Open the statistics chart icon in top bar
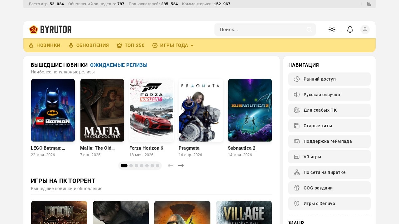The width and height of the screenshot is (399, 224). (369, 4)
